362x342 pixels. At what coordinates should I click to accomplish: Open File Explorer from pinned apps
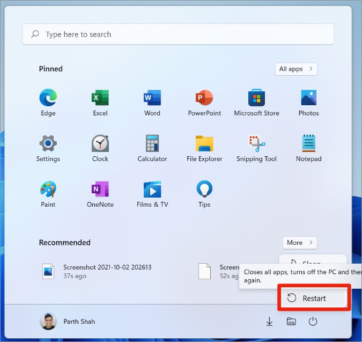[204, 148]
